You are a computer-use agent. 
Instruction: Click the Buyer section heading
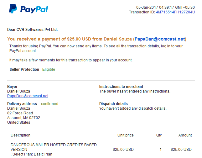tap(12, 87)
